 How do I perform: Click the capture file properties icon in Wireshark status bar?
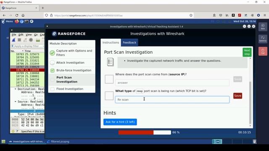(x=17, y=131)
